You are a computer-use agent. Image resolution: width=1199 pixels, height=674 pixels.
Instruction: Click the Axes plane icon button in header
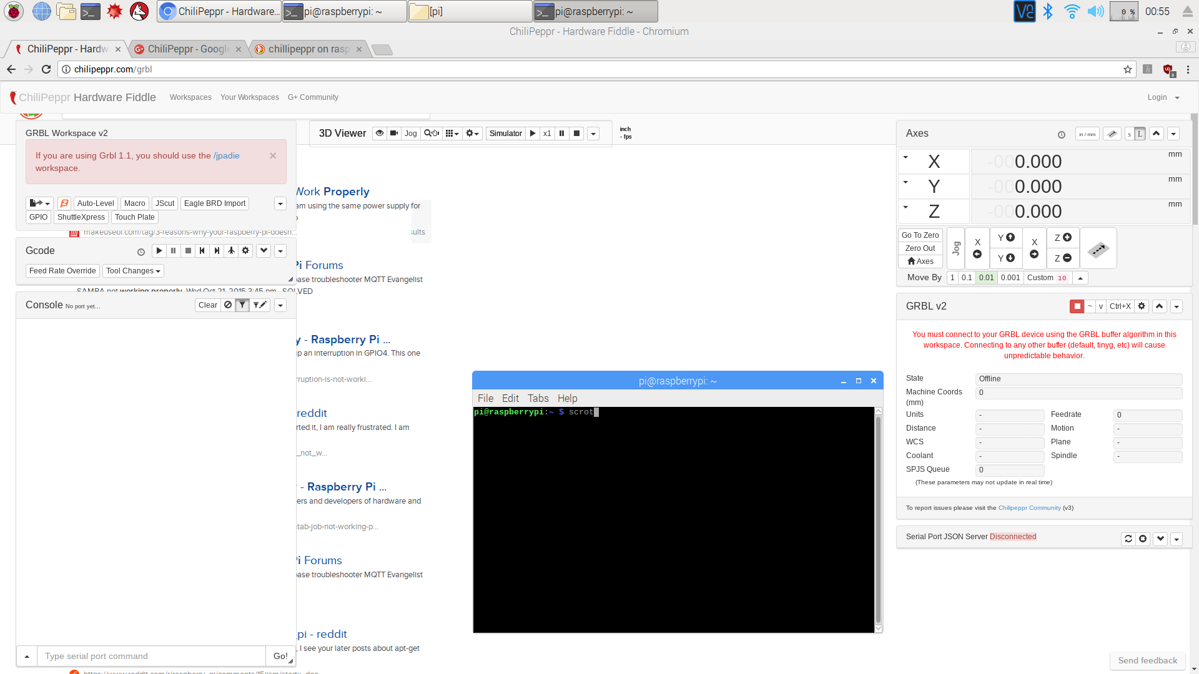(x=1112, y=134)
